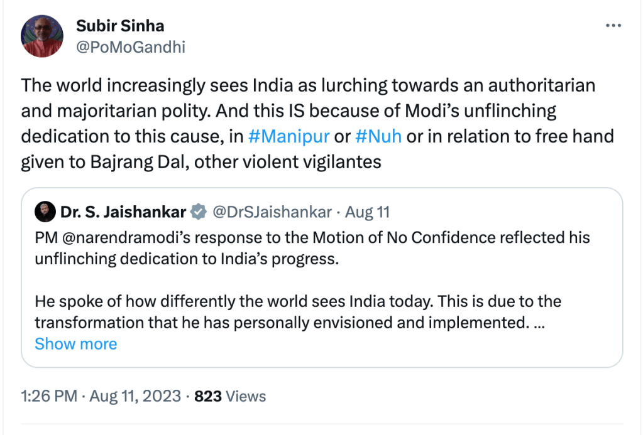Click the quoted tweet's Aug 11 date
643x435 pixels.
pos(367,212)
